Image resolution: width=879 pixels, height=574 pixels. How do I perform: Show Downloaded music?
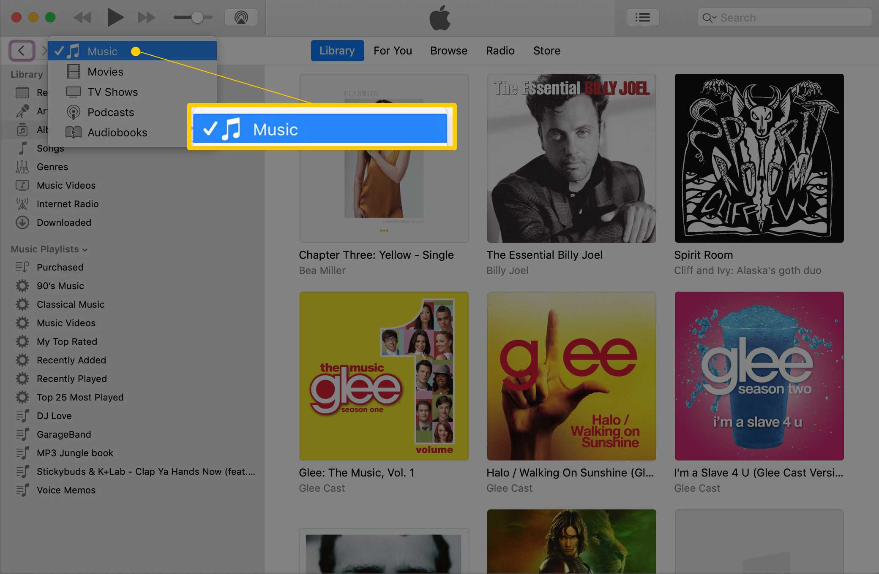[x=64, y=222]
